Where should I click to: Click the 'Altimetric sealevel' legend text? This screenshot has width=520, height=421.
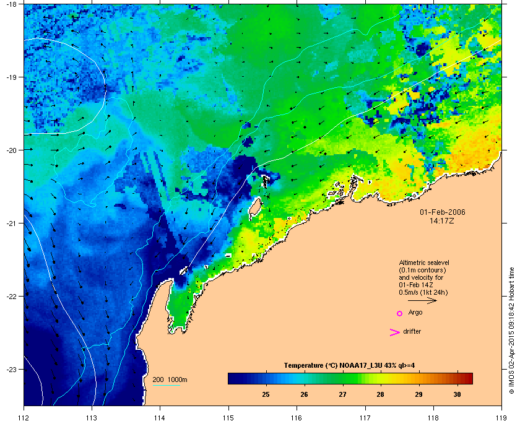[x=424, y=263]
